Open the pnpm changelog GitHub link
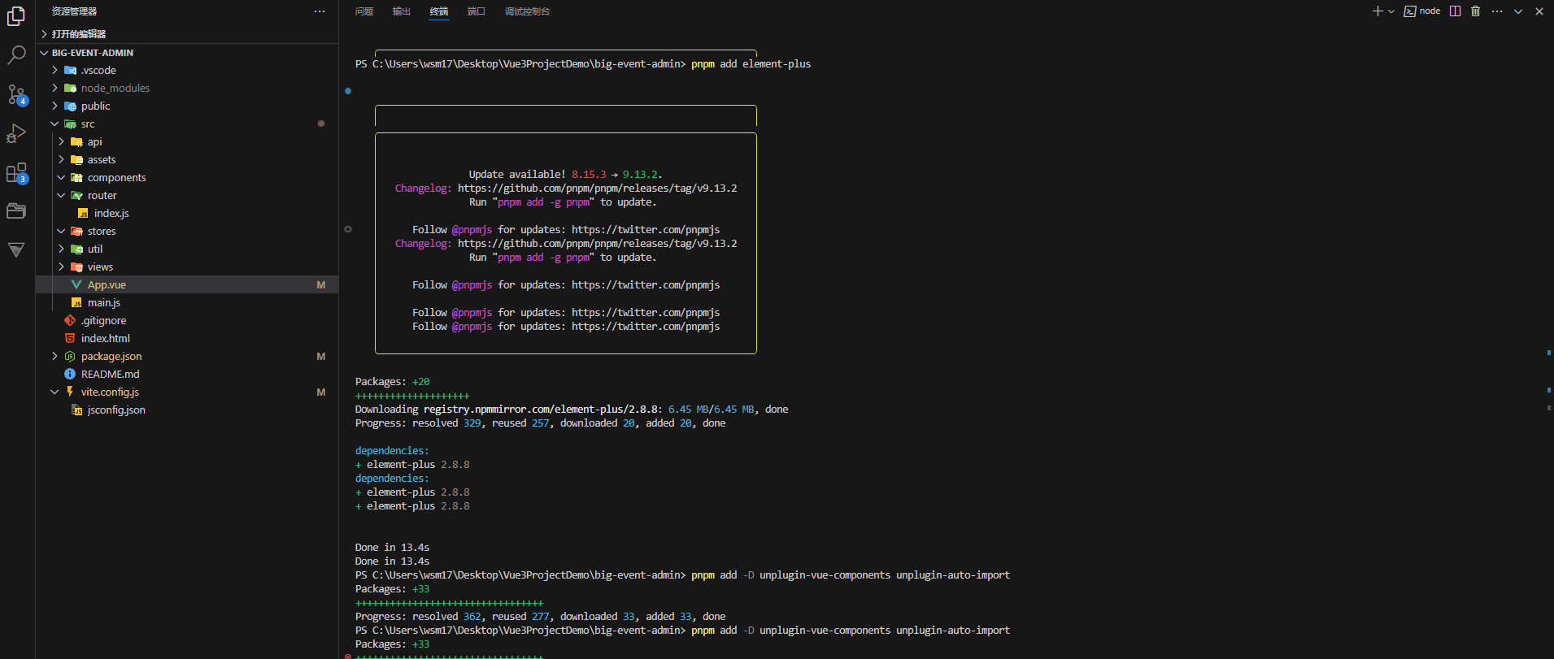Screen dimensions: 1554x659 tap(597, 189)
